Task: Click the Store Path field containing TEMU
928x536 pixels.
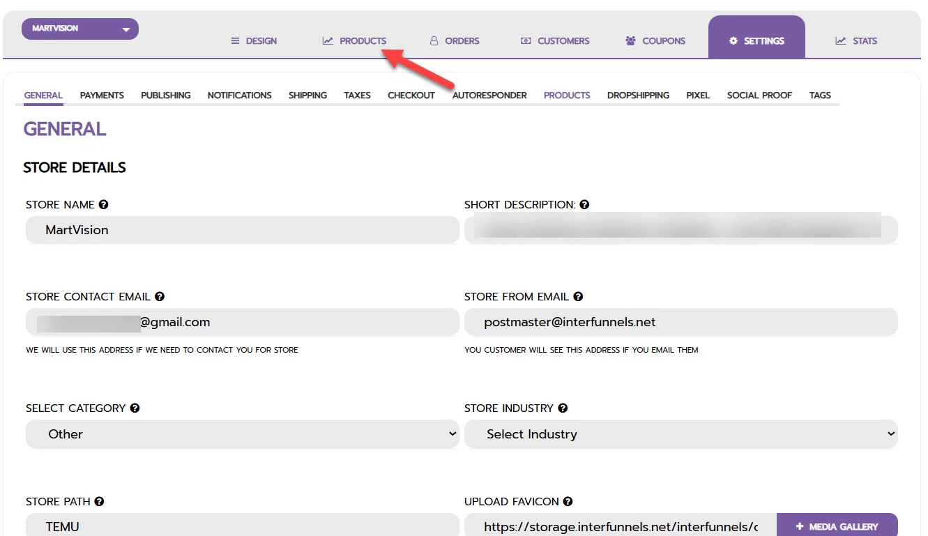Action: click(x=243, y=525)
